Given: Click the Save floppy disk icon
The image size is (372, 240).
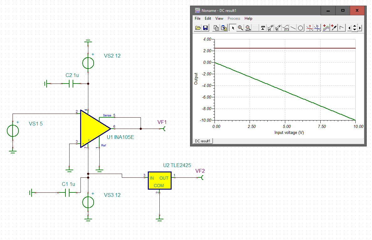Looking at the screenshot, I should pos(205,28).
